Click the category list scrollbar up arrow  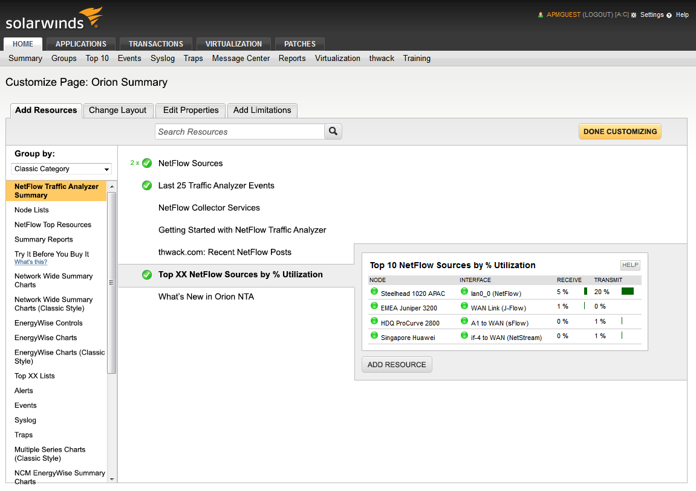click(x=112, y=187)
